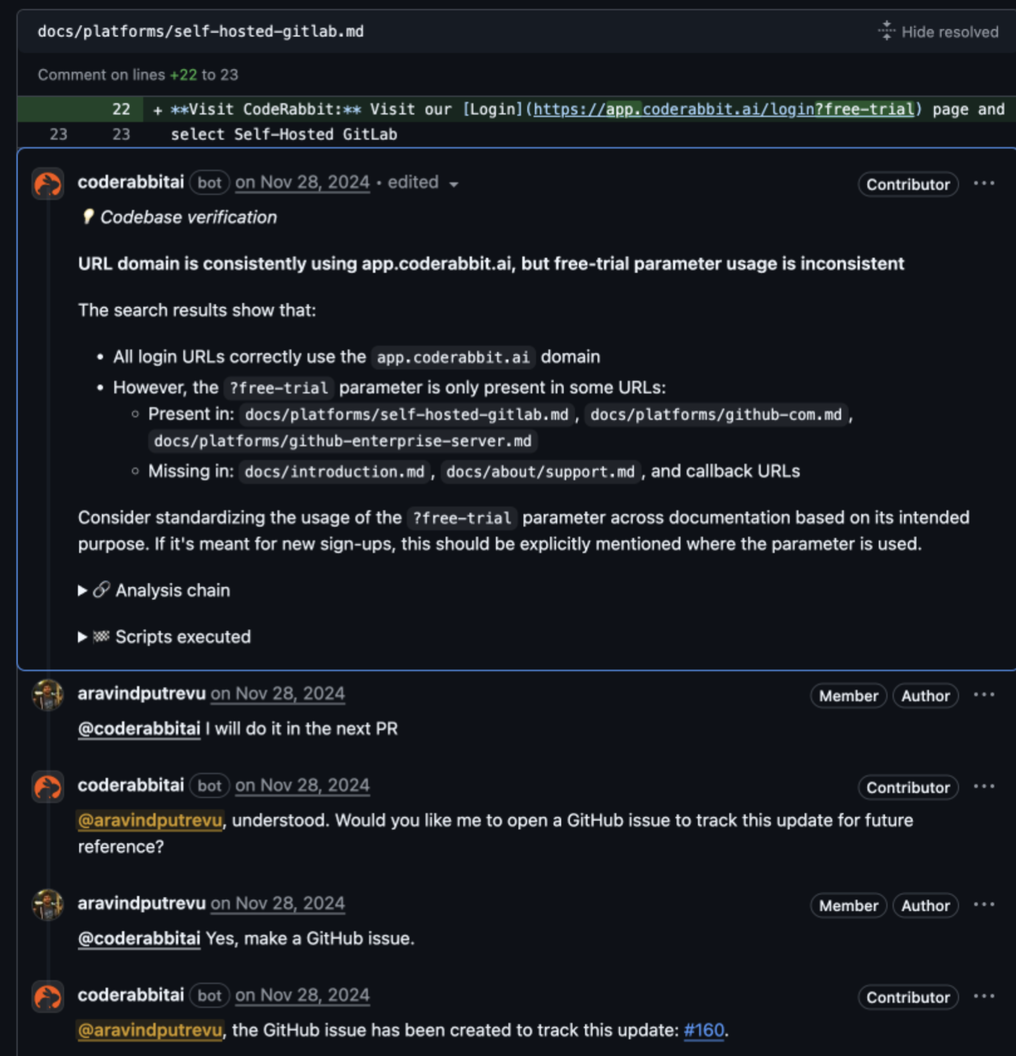Open options menu on 'make a GitHub issue' reply

pos(983,904)
